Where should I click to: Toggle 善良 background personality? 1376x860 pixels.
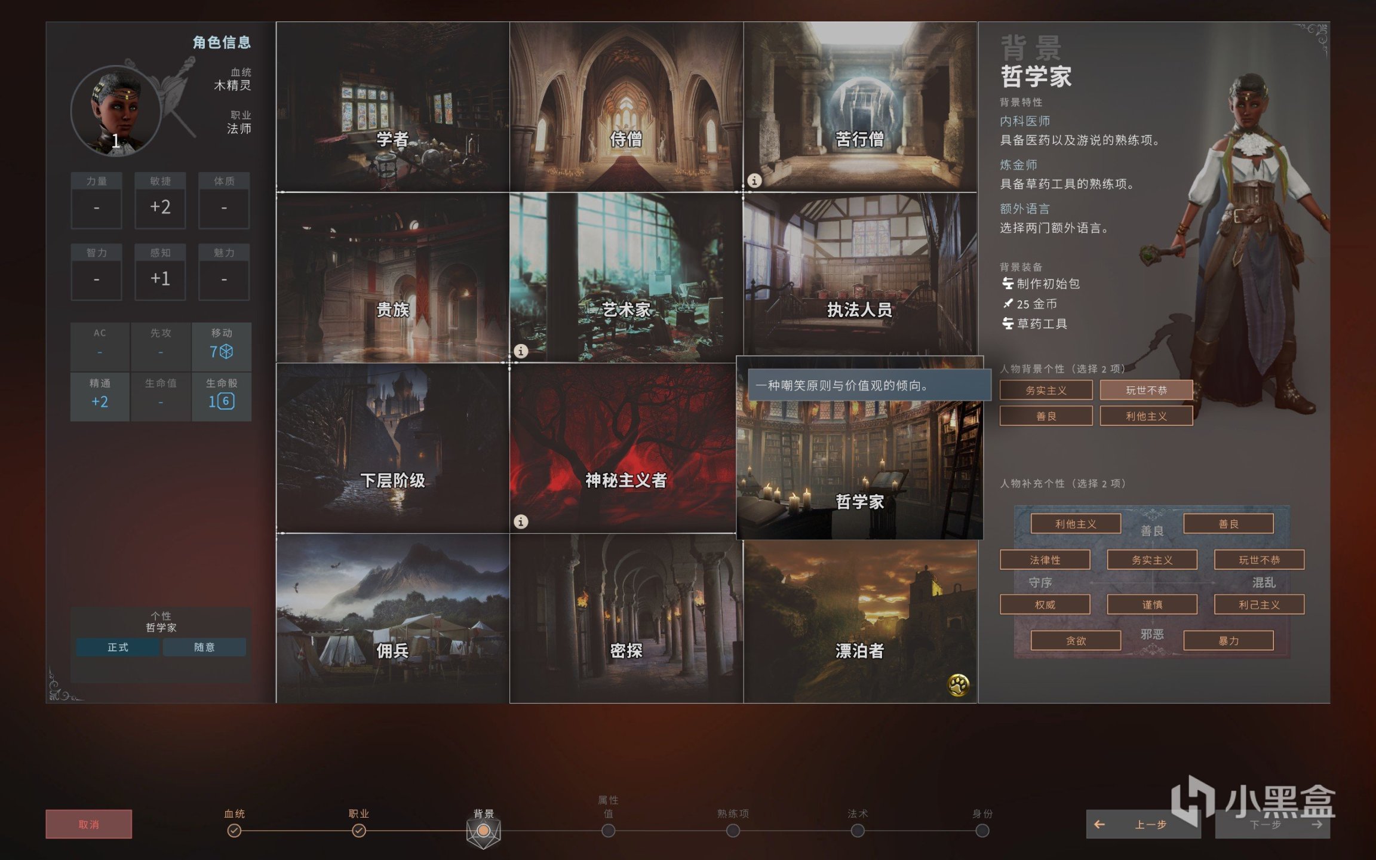click(x=1046, y=416)
